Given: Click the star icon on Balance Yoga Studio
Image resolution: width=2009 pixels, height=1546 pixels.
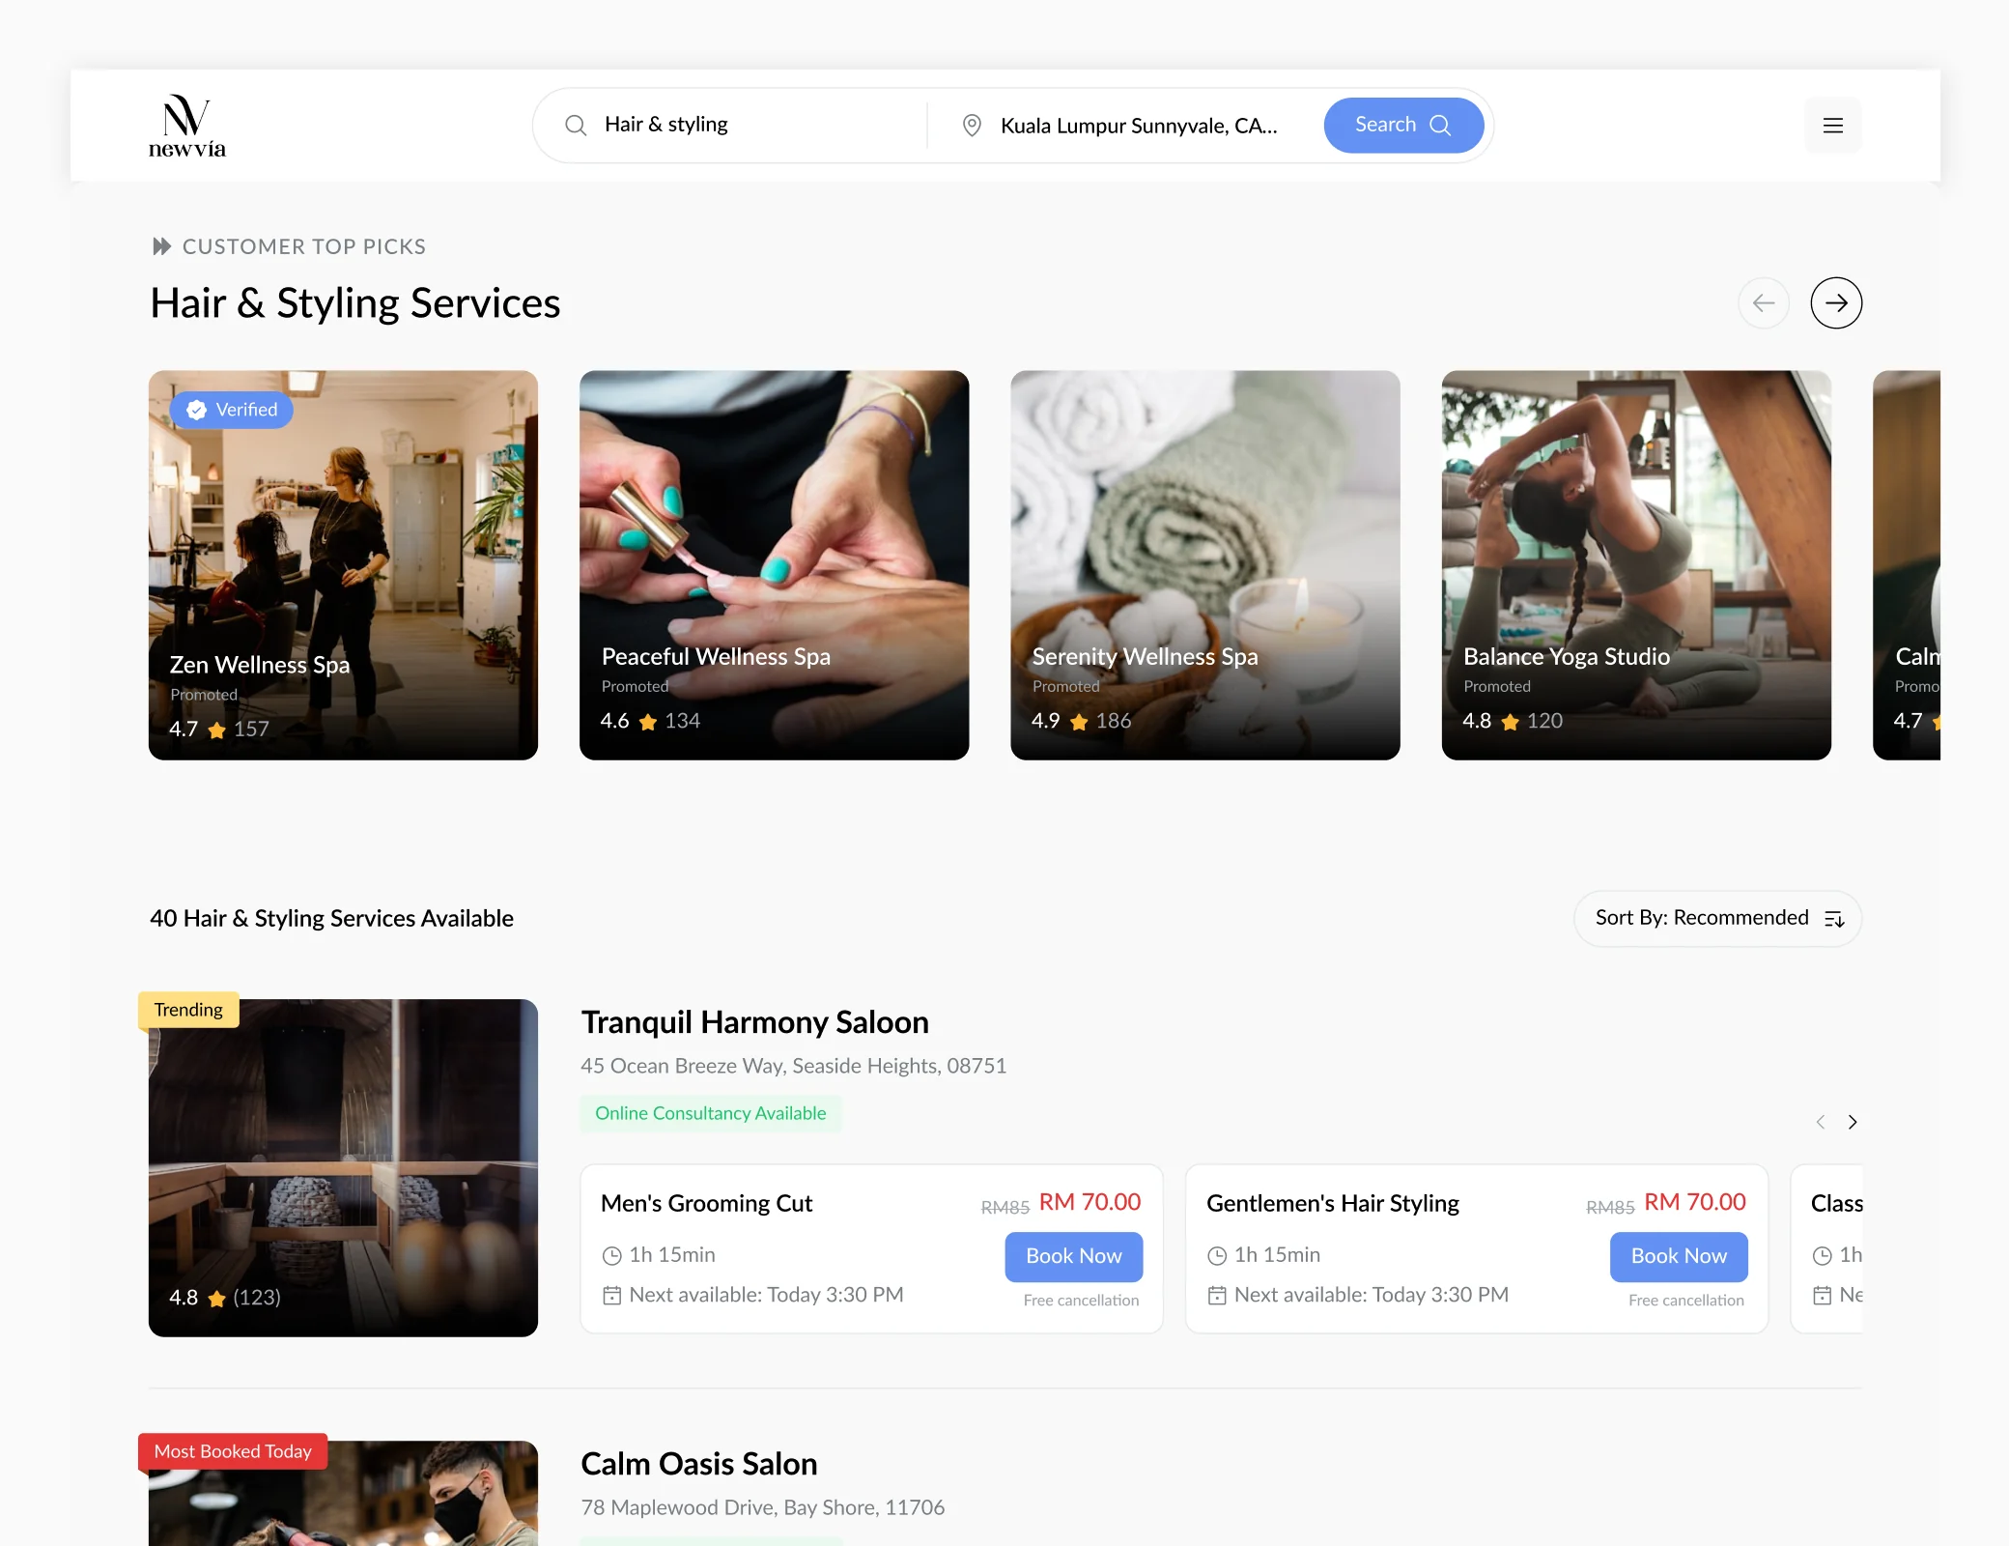Looking at the screenshot, I should coord(1511,722).
